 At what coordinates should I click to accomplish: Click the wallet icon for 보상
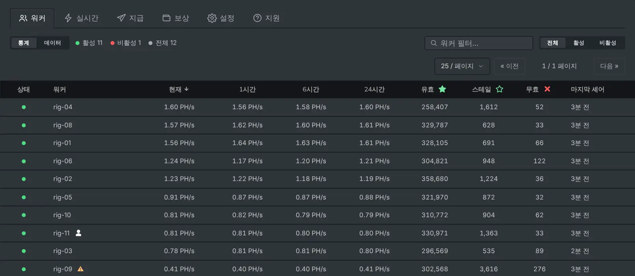[x=166, y=18]
